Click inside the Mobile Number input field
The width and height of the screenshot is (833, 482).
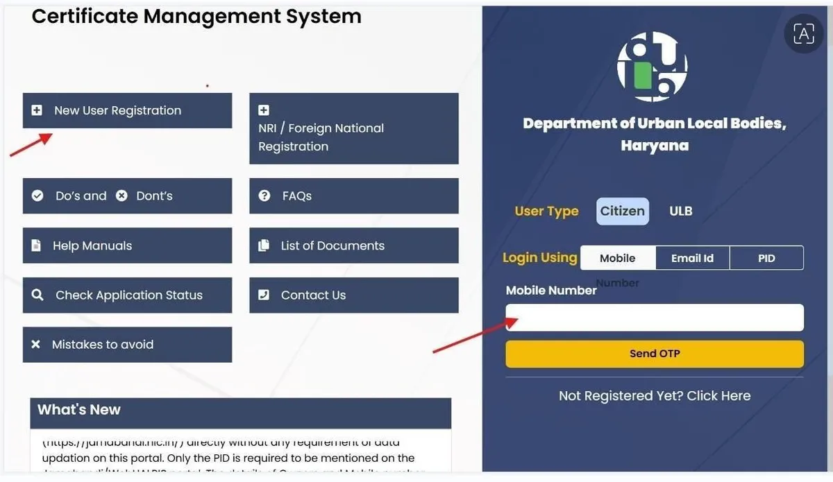(655, 317)
